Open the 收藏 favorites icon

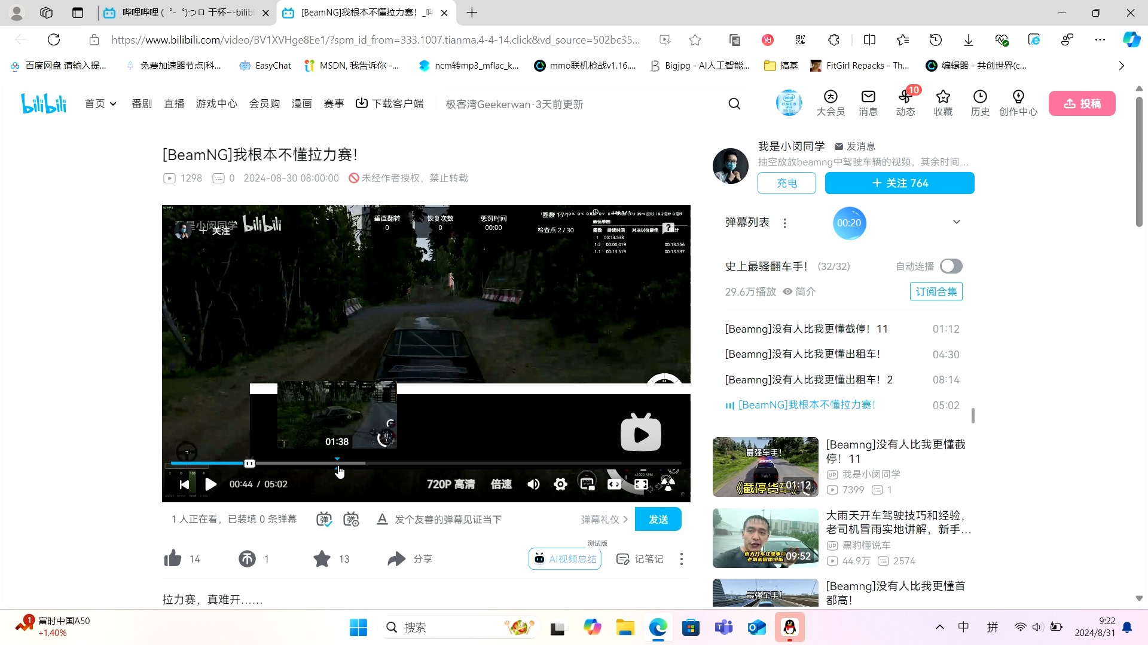click(x=943, y=103)
